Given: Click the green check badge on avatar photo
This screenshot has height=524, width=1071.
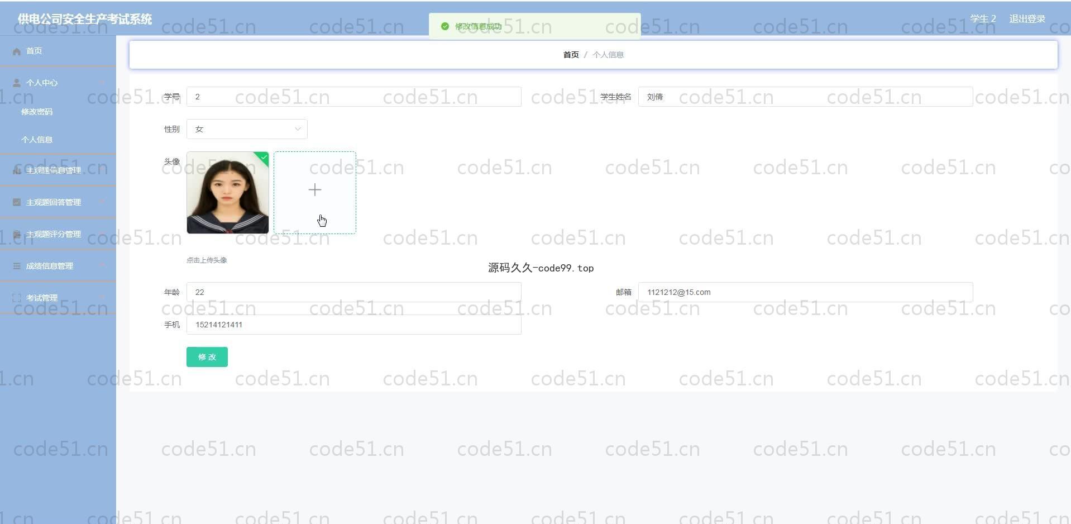Looking at the screenshot, I should click(x=264, y=158).
